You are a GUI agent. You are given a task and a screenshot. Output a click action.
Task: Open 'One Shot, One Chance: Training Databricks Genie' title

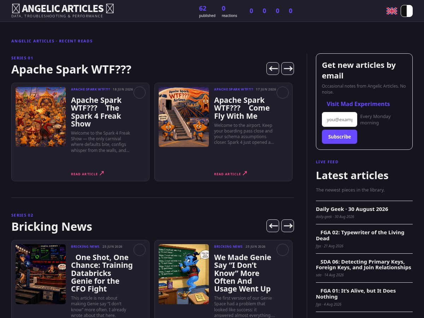[102, 273]
